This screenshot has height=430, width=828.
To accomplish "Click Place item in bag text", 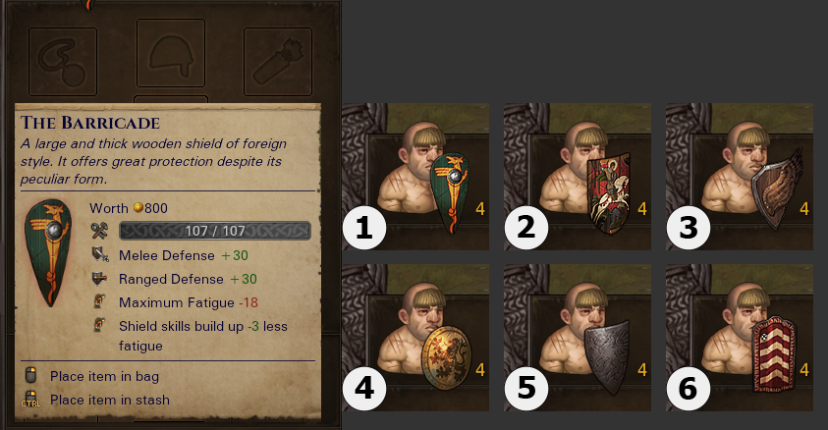I will coord(104,376).
